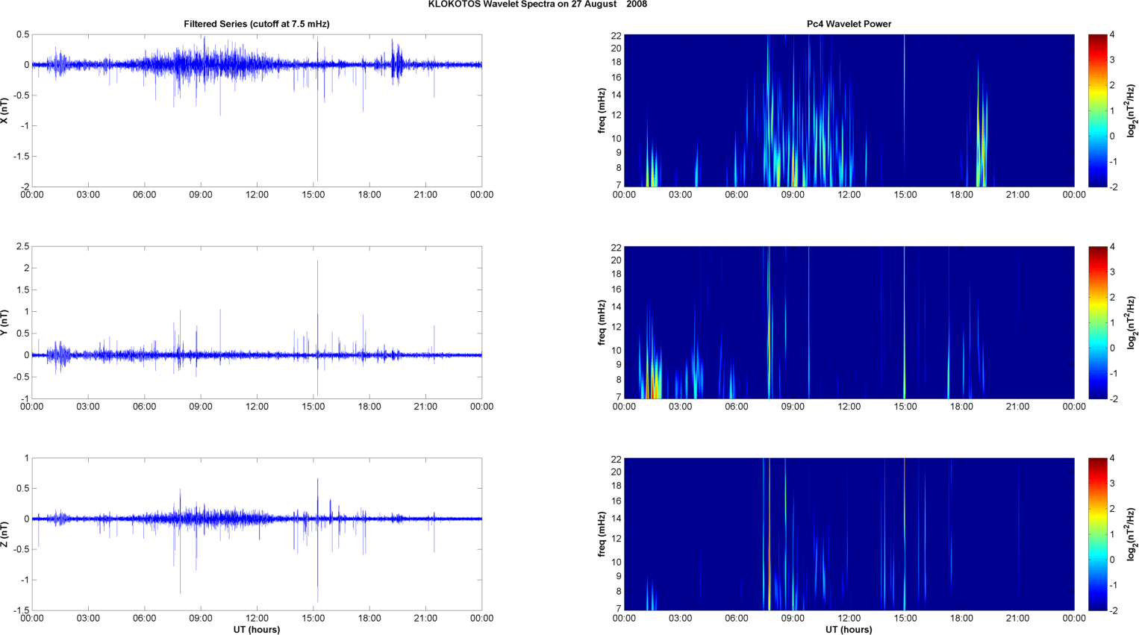Click the middle wavelet plot's colorbar
Image resolution: width=1139 pixels, height=635 pixels.
(x=1097, y=322)
